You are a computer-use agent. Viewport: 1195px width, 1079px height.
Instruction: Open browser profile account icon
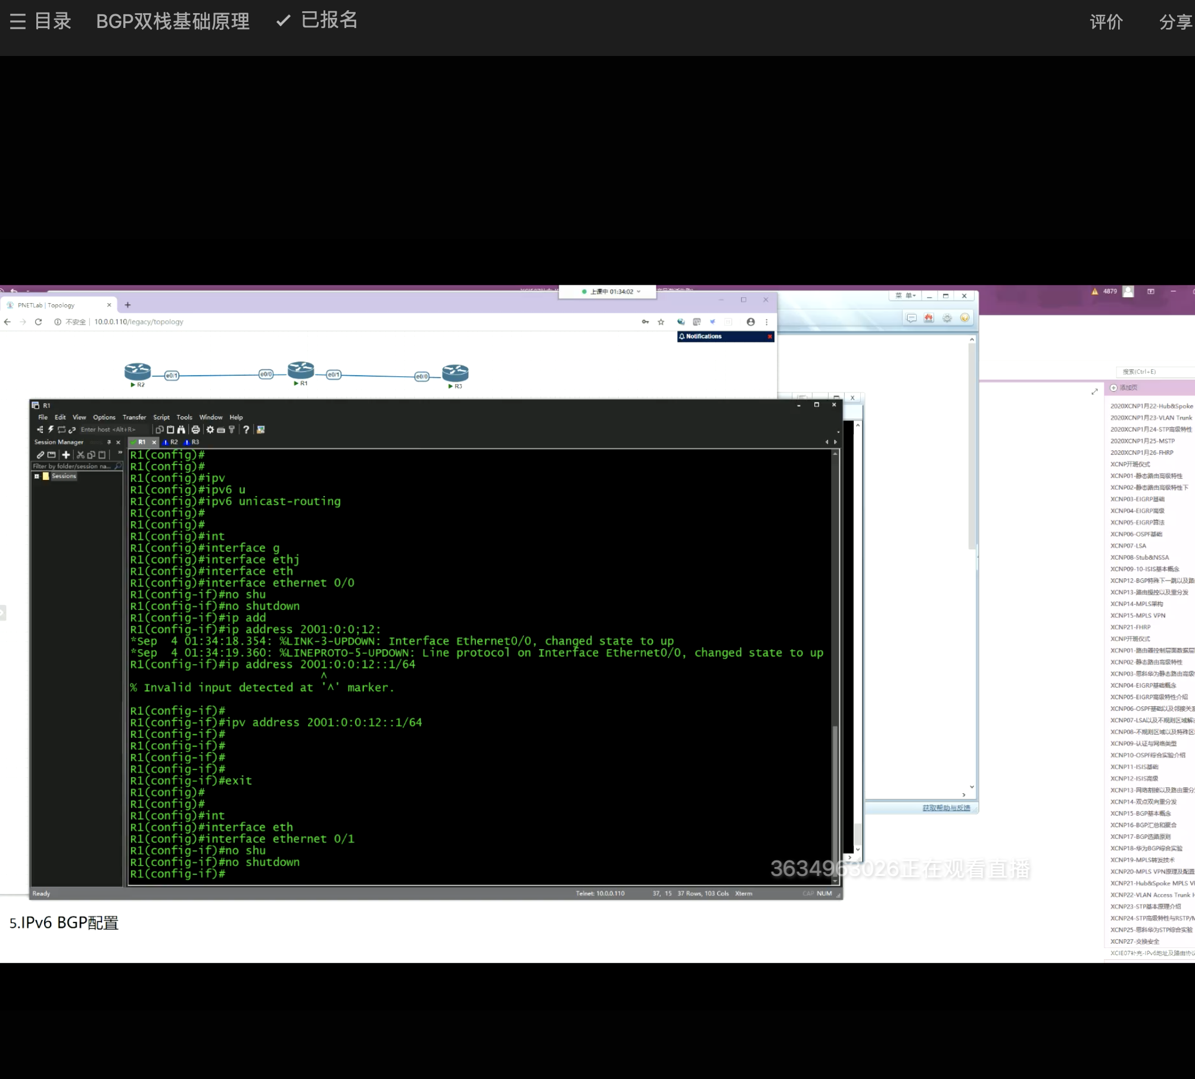(751, 322)
